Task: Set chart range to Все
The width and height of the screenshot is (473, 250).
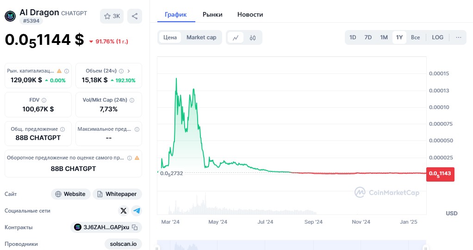Action: point(416,37)
